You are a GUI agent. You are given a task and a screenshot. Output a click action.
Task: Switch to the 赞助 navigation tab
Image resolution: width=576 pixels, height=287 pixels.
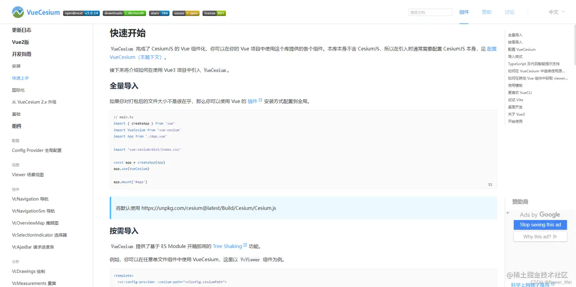coord(486,12)
